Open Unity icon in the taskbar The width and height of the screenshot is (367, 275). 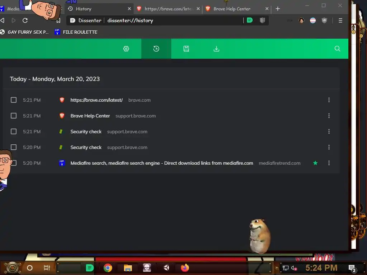tap(166, 268)
